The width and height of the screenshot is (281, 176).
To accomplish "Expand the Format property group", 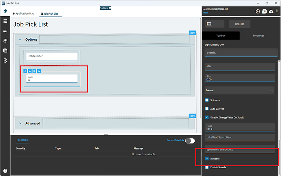I will [239, 90].
